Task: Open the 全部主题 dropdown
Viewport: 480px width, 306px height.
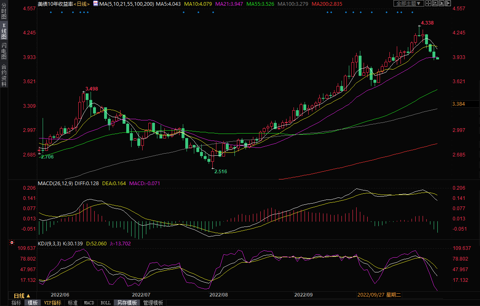Action: click(x=408, y=3)
